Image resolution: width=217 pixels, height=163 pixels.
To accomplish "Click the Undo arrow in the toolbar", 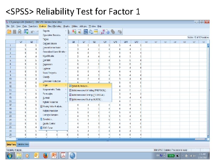I will [33, 32].
